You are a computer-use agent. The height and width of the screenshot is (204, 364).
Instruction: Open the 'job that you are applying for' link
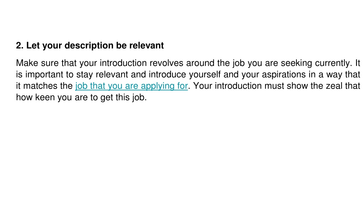pos(132,86)
